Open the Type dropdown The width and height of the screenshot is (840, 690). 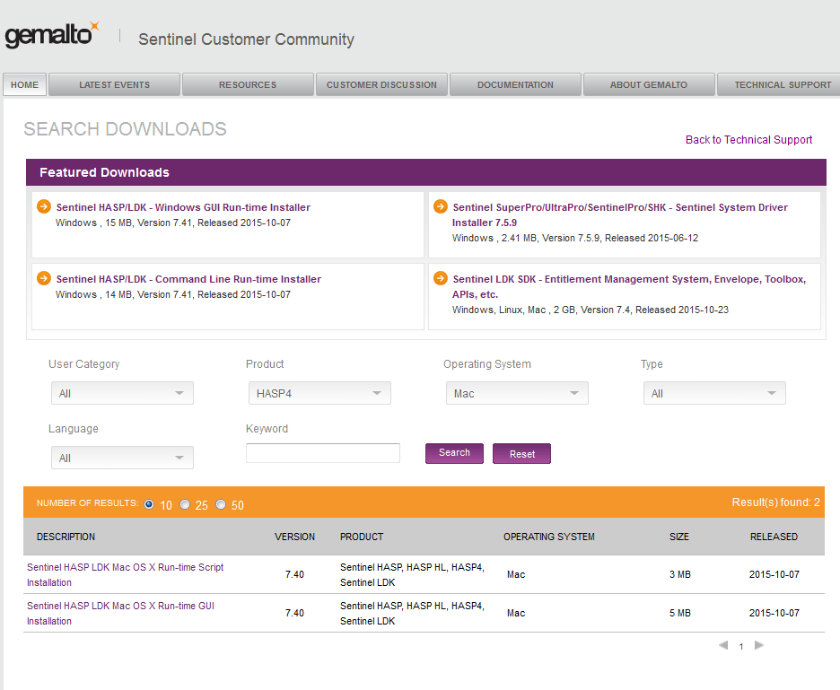tap(714, 393)
